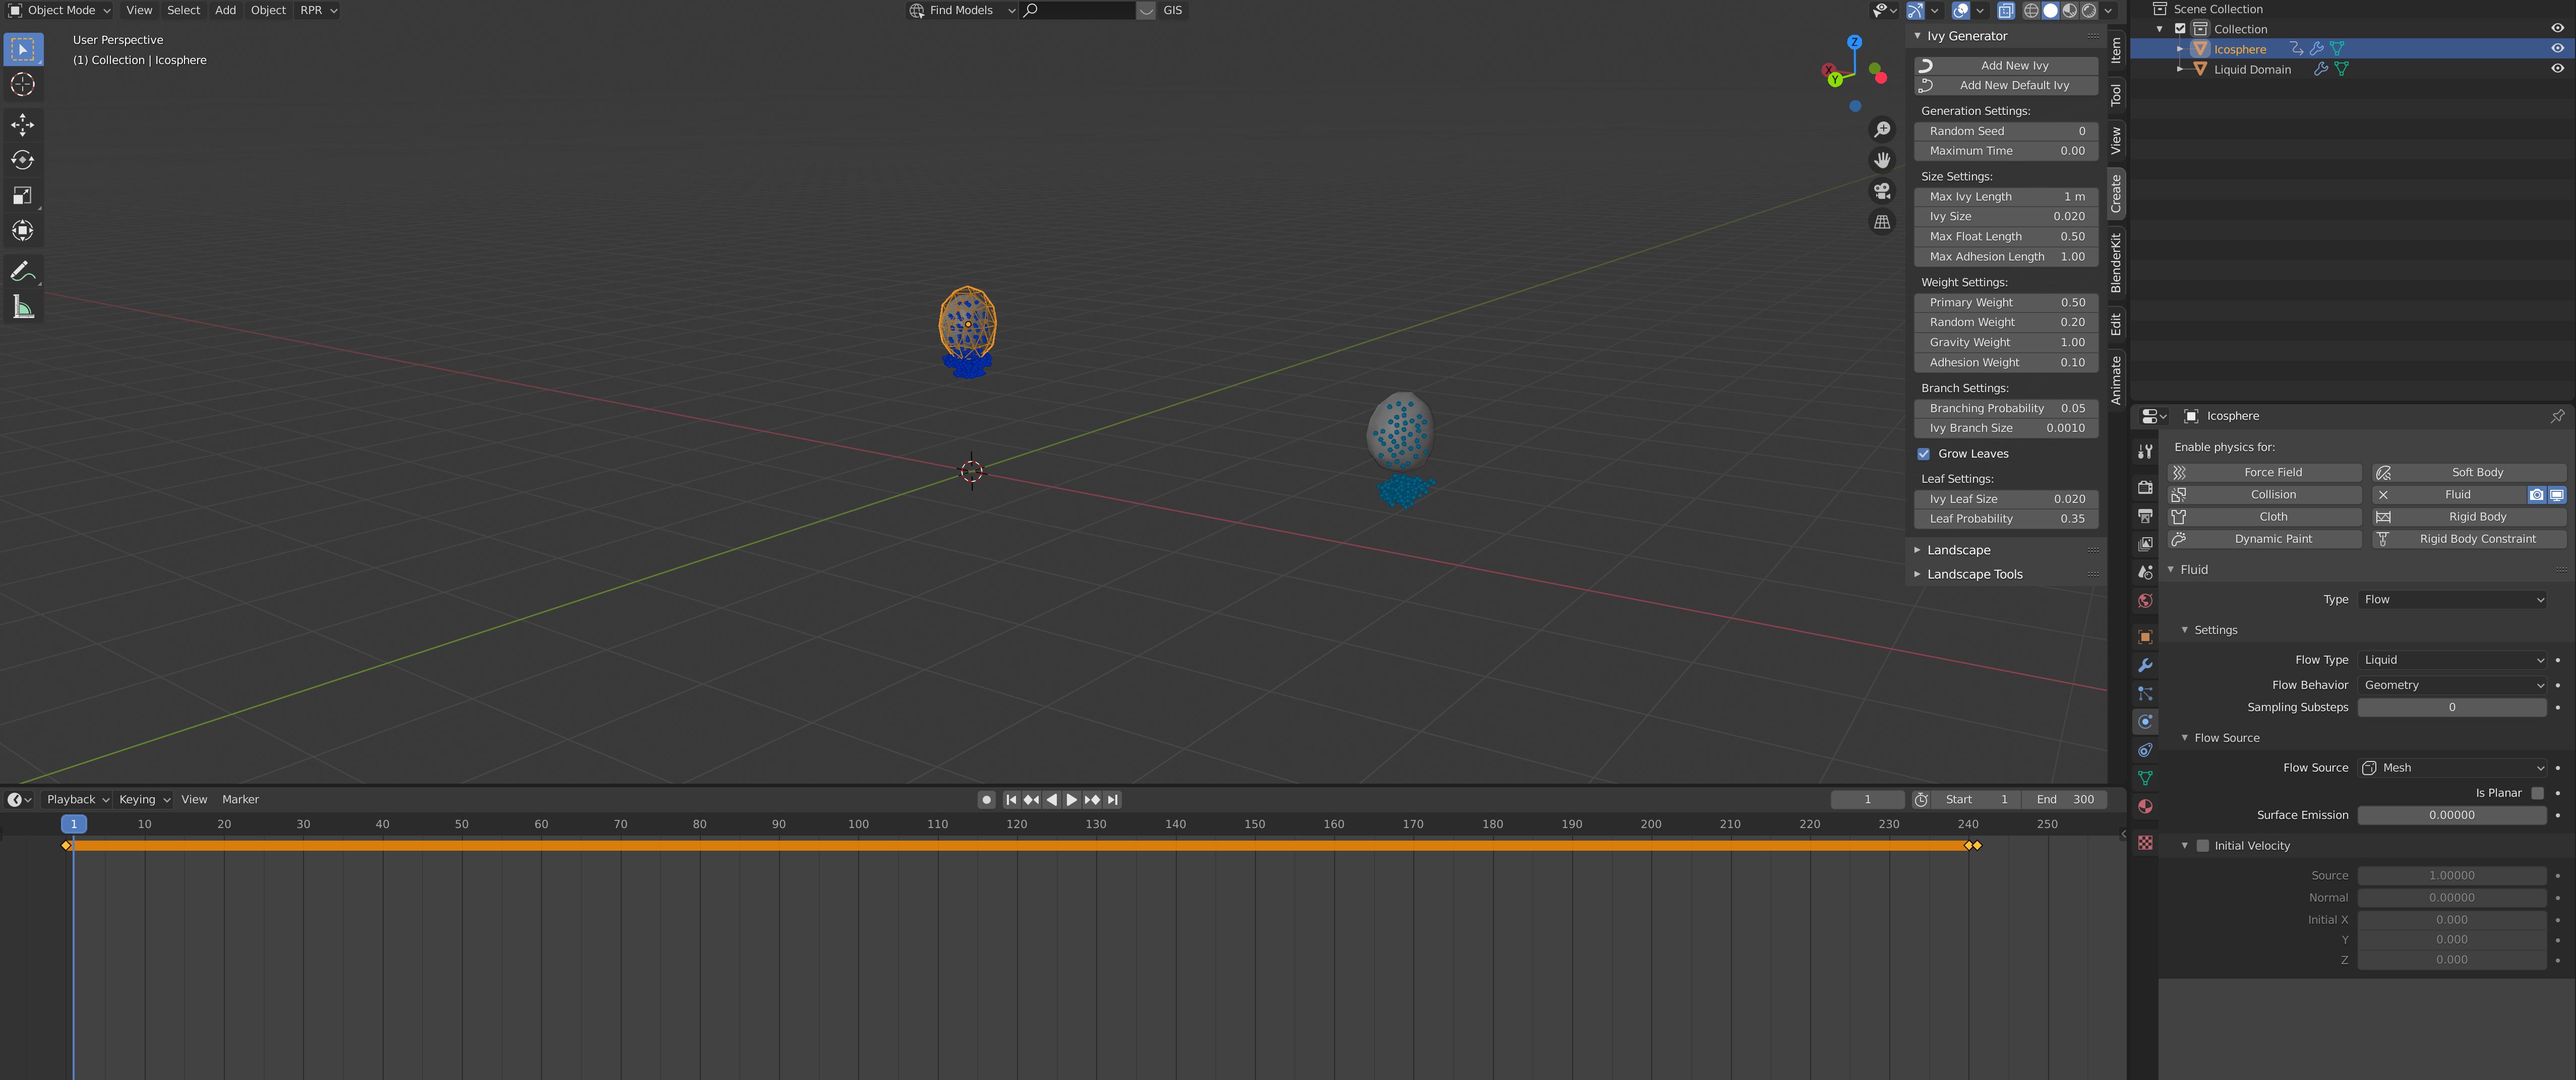The width and height of the screenshot is (2576, 1080).
Task: Select the Annotate pencil tool
Action: (x=22, y=272)
